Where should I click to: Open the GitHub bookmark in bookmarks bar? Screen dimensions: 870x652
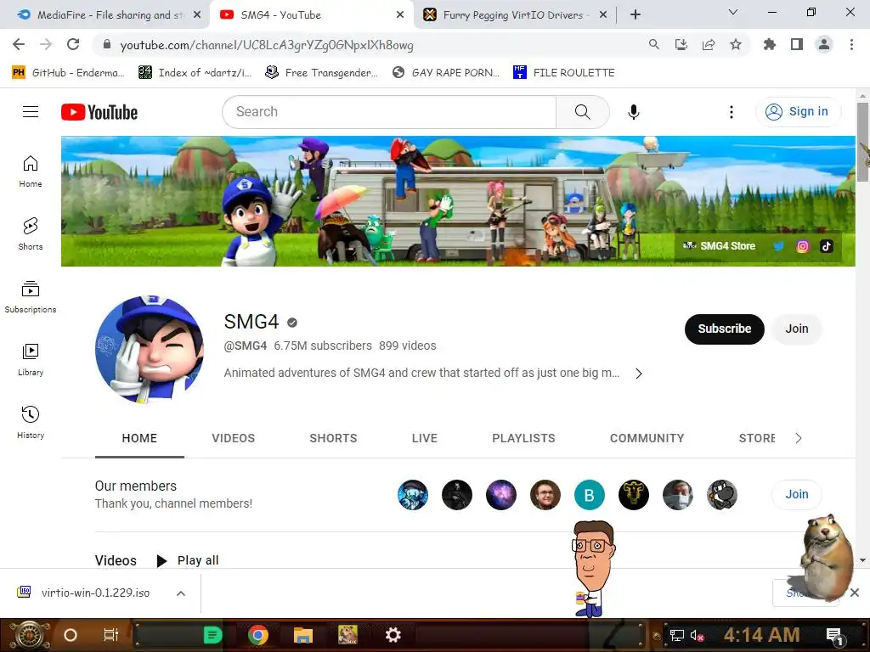pos(68,73)
